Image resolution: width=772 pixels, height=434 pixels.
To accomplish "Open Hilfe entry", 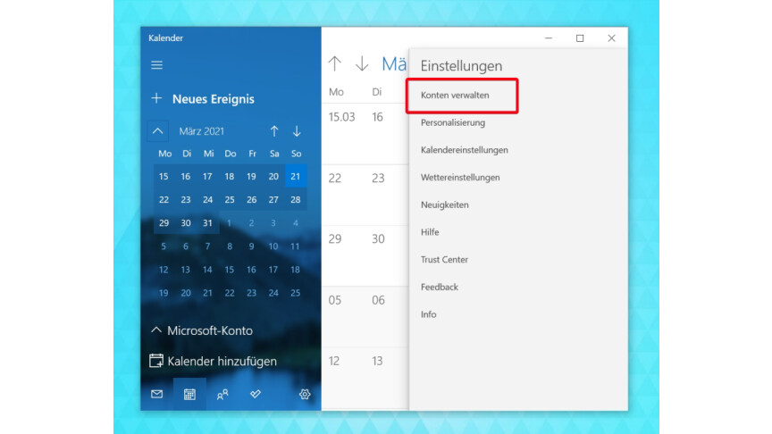I will [x=430, y=232].
